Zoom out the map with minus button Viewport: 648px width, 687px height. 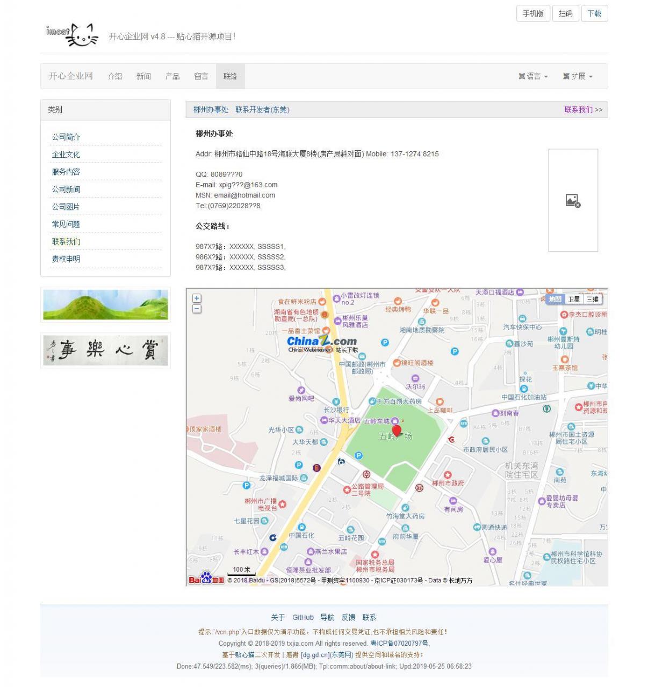click(x=197, y=309)
